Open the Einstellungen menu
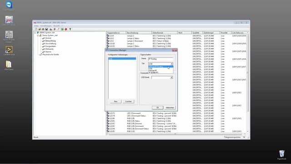Screen dimensions: 291x164 pyautogui.click(x=46, y=26)
